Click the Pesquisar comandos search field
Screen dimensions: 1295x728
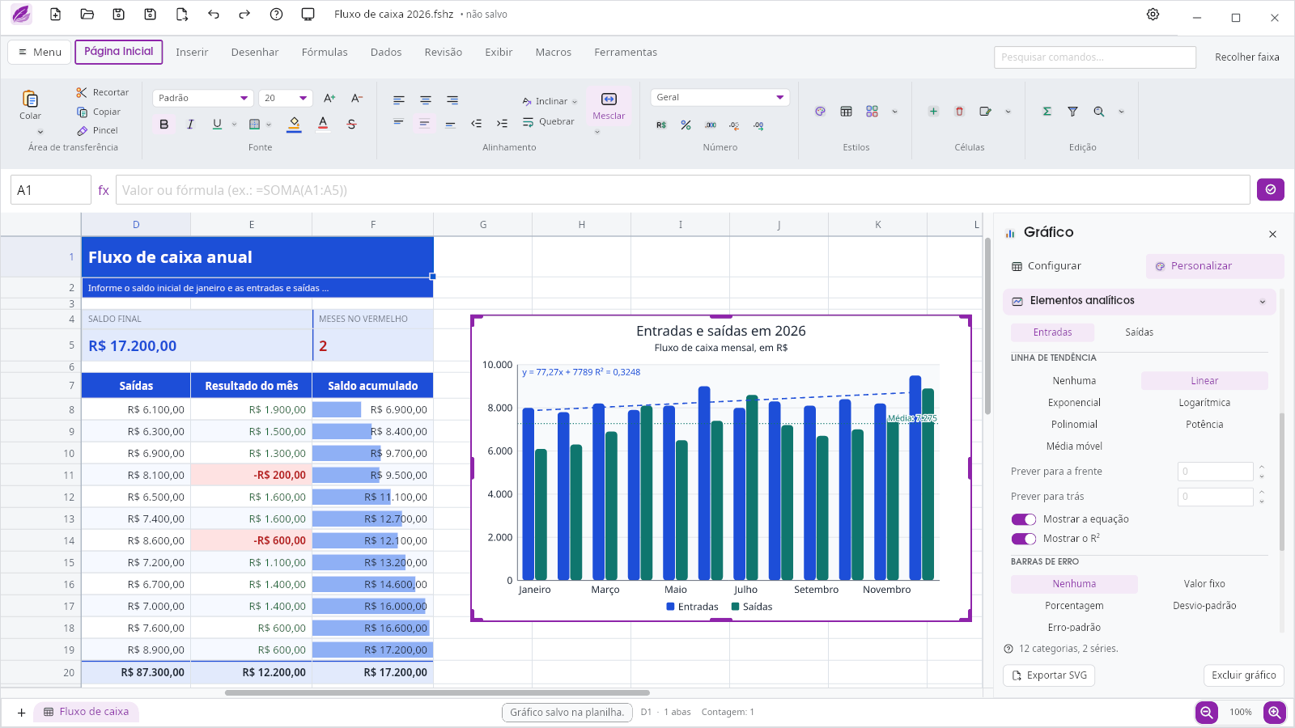click(x=1095, y=57)
